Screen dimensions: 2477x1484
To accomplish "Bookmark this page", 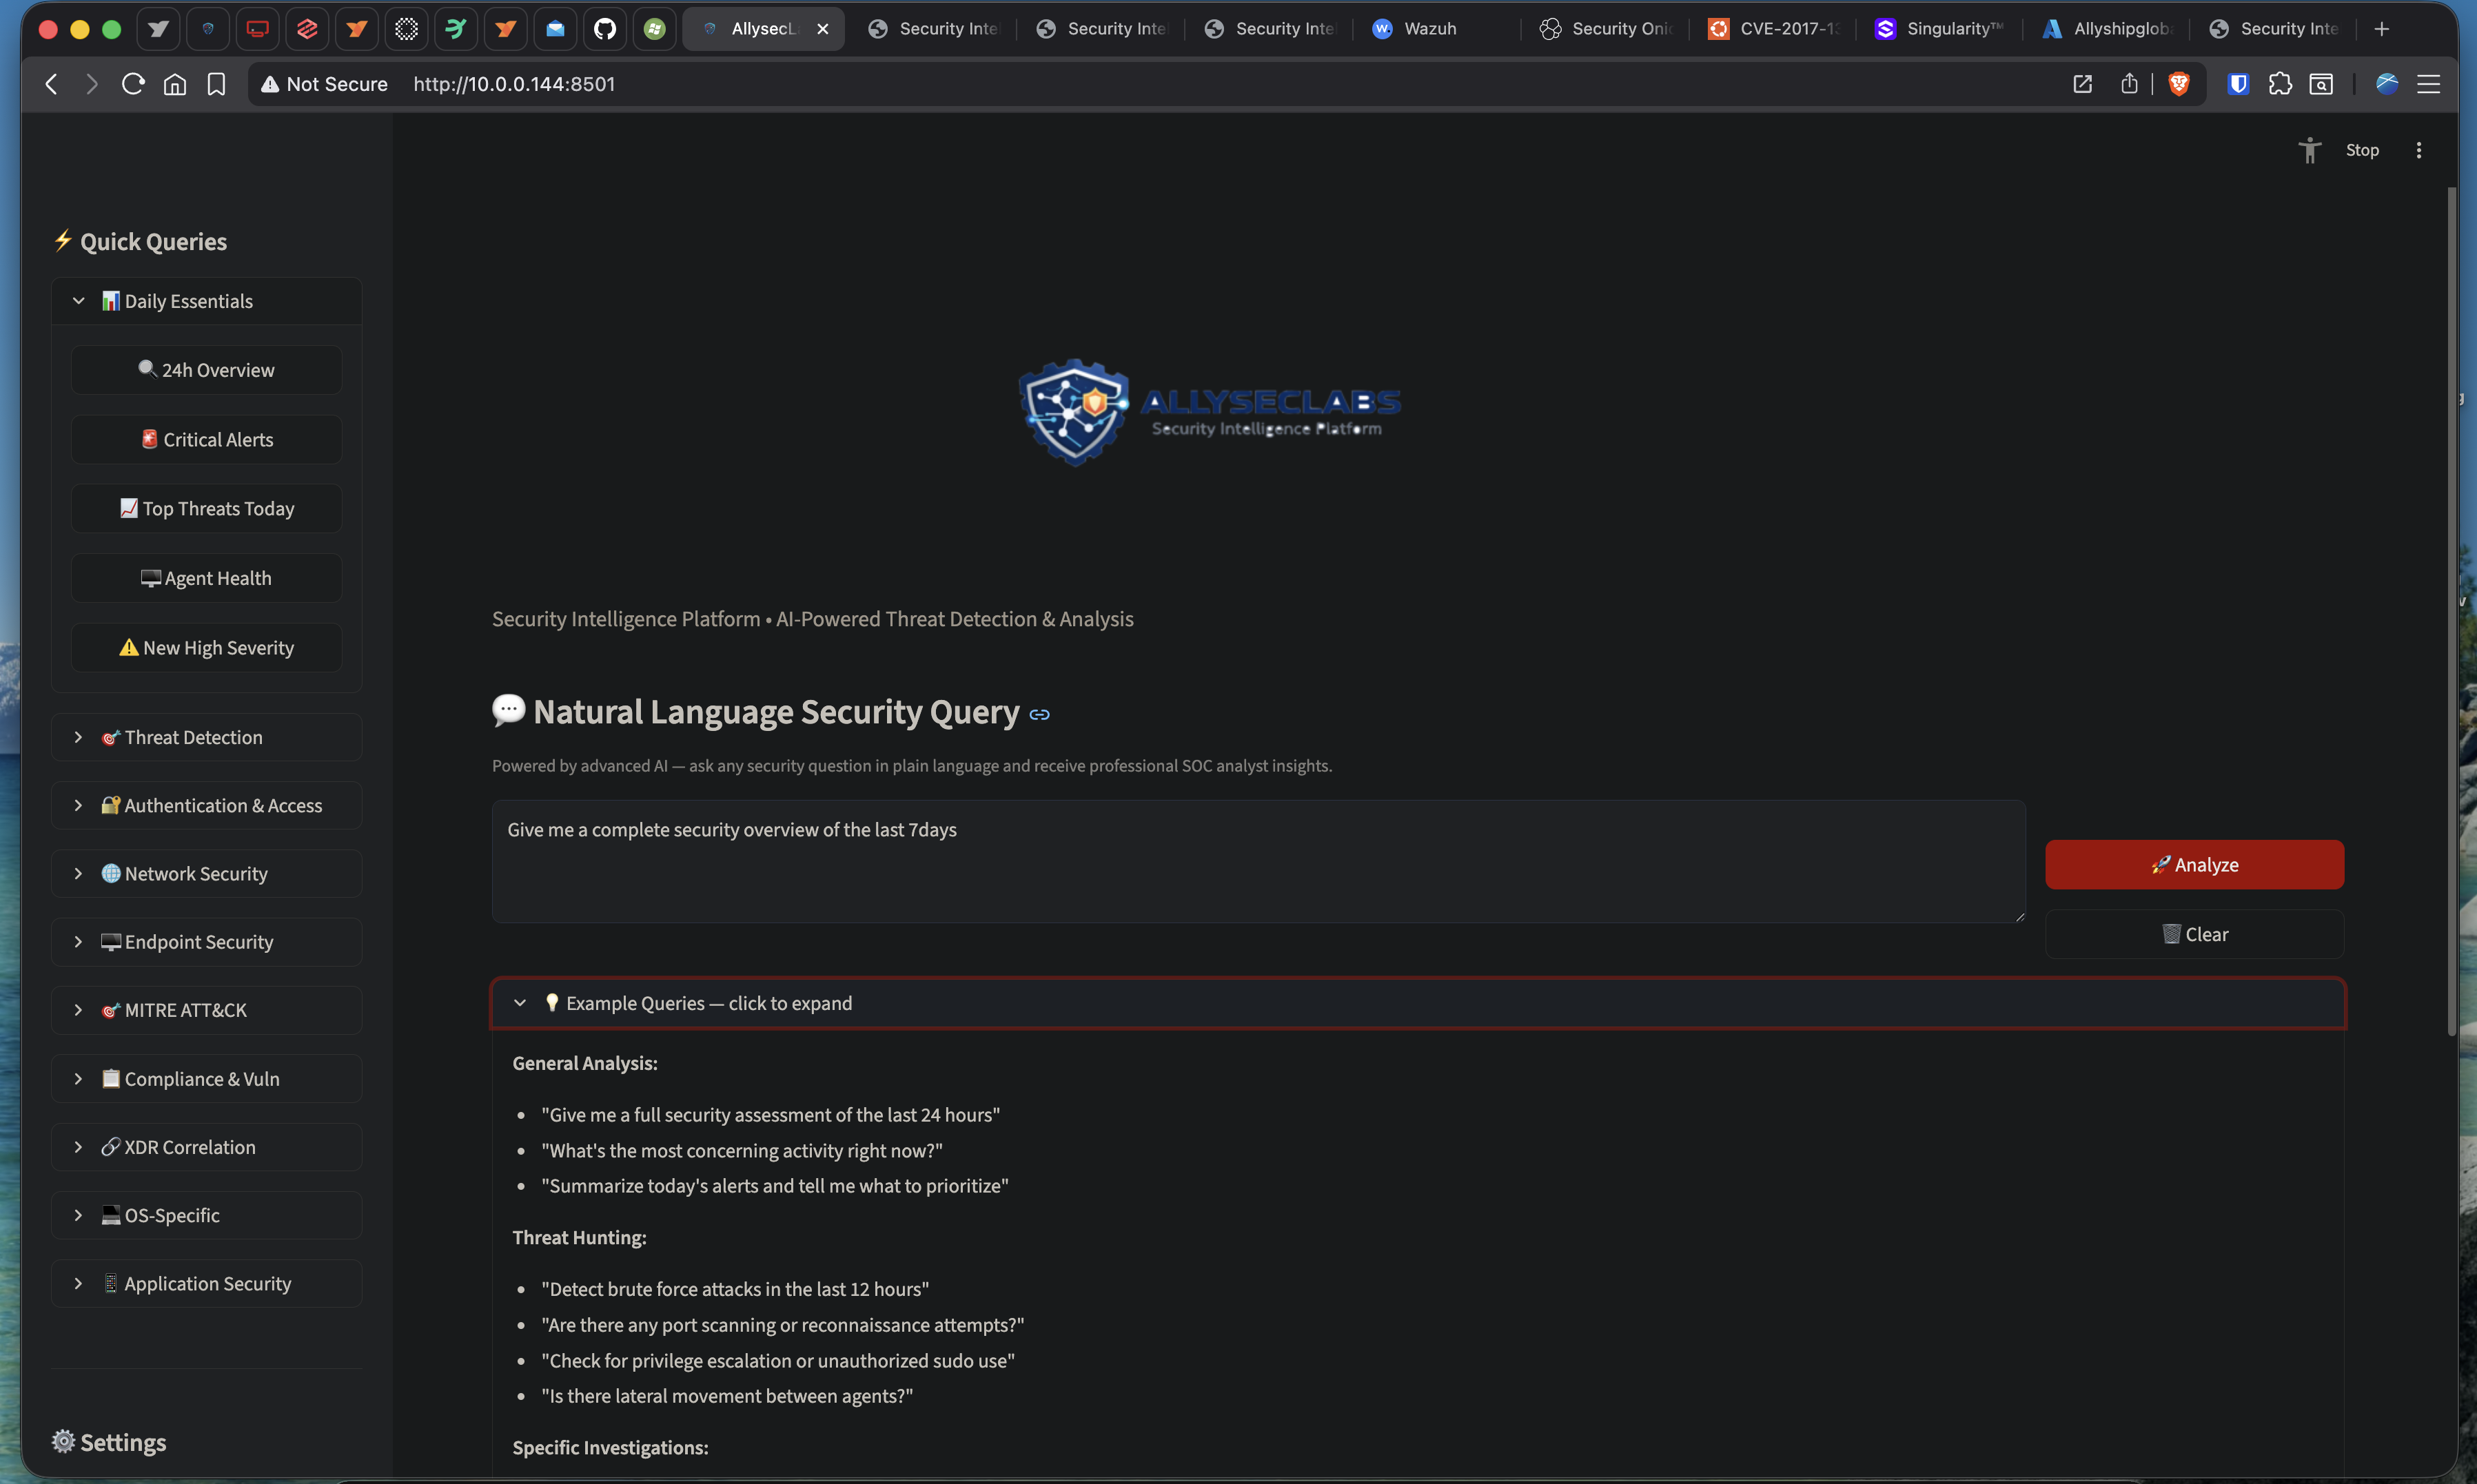I will pyautogui.click(x=216, y=84).
